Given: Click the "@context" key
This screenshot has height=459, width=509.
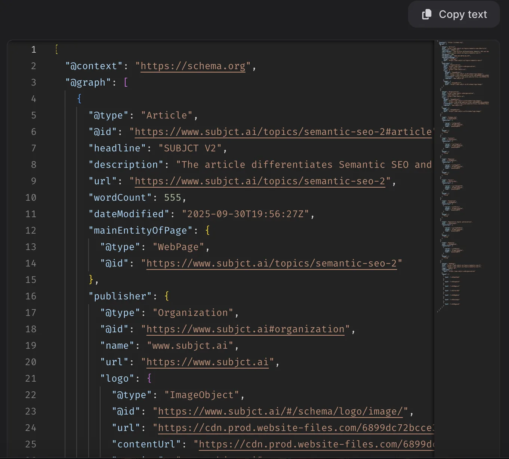Looking at the screenshot, I should click(94, 66).
